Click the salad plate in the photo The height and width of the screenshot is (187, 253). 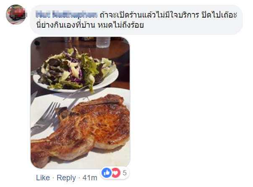point(76,71)
